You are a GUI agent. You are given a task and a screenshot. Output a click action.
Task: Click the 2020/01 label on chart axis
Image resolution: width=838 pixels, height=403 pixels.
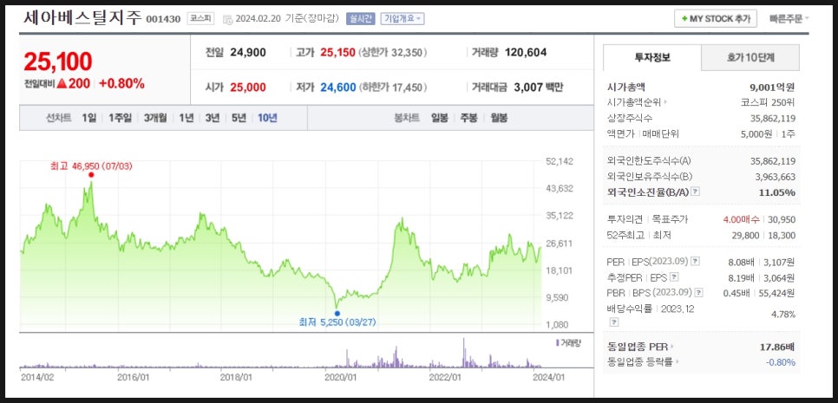339,377
